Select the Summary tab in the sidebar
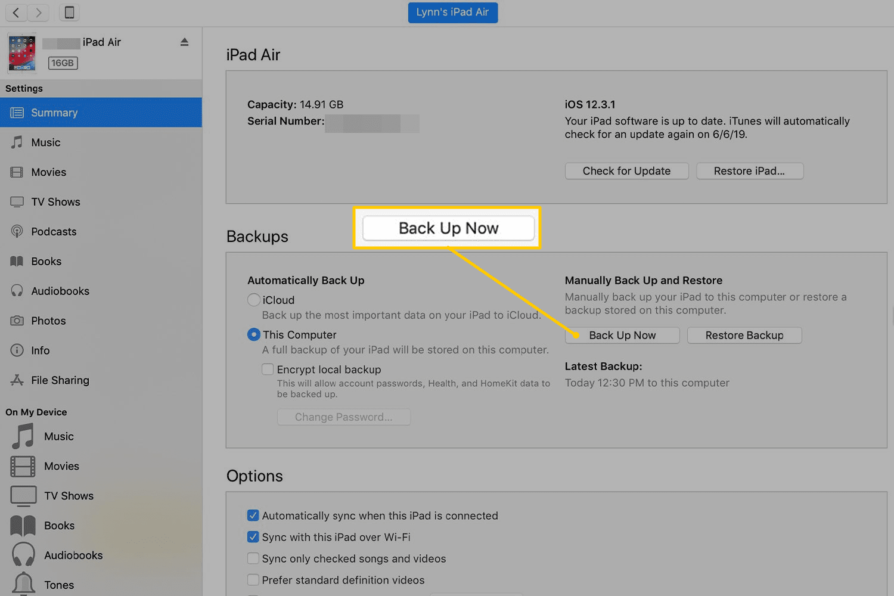Viewport: 894px width, 596px height. (x=54, y=113)
